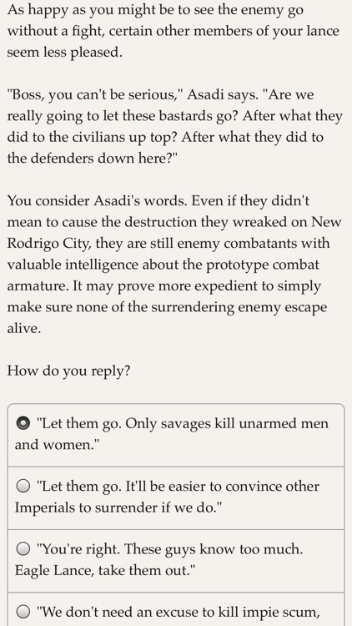Select the "kill impie scum" radio button
Image resolution: width=352 pixels, height=626 pixels.
coord(23,611)
